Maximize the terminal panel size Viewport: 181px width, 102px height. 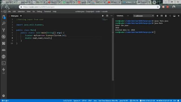click(174, 16)
